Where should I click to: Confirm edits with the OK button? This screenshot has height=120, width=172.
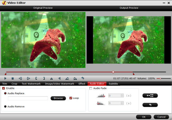(144, 117)
